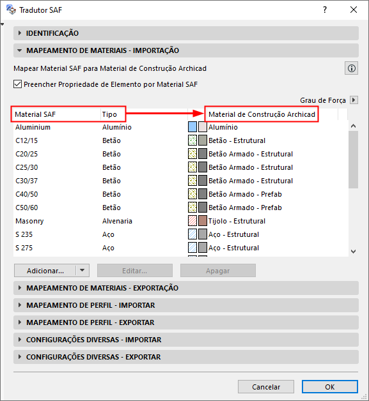Image resolution: width=369 pixels, height=401 pixels.
Task: Click the dark gray swatch of C50/60 row
Action: pyautogui.click(x=203, y=208)
